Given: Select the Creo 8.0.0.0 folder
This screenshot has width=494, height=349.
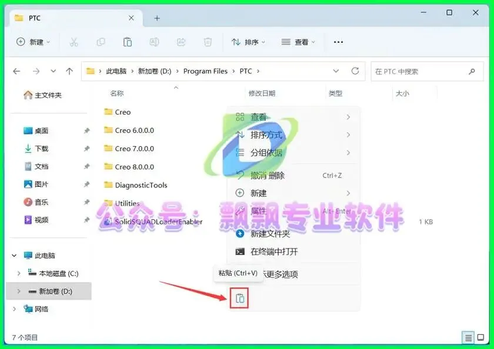Looking at the screenshot, I should coord(129,167).
